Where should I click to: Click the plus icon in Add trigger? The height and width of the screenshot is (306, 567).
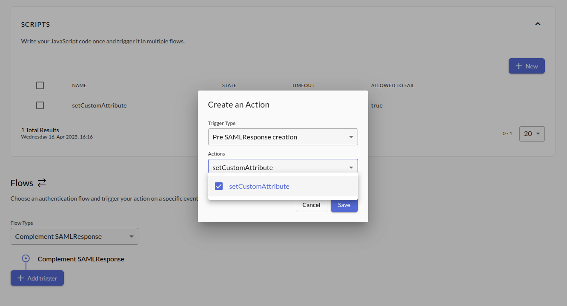coord(20,278)
